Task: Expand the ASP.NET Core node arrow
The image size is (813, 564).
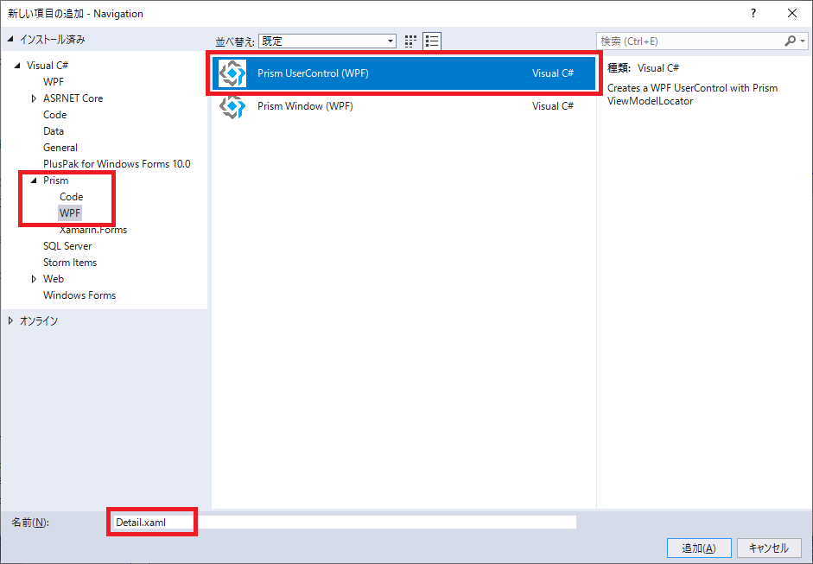Action: tap(34, 98)
